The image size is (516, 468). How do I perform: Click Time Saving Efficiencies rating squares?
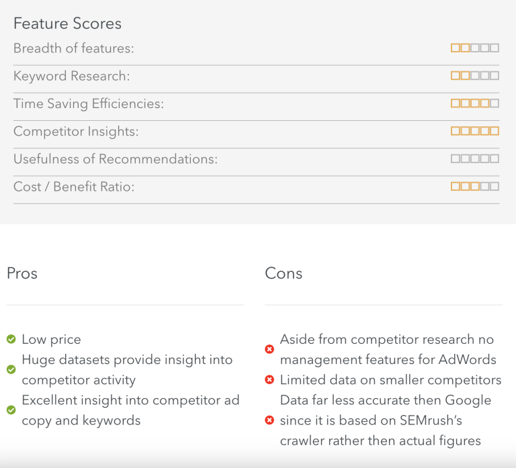[475, 103]
